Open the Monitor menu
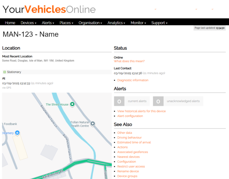 (138, 23)
